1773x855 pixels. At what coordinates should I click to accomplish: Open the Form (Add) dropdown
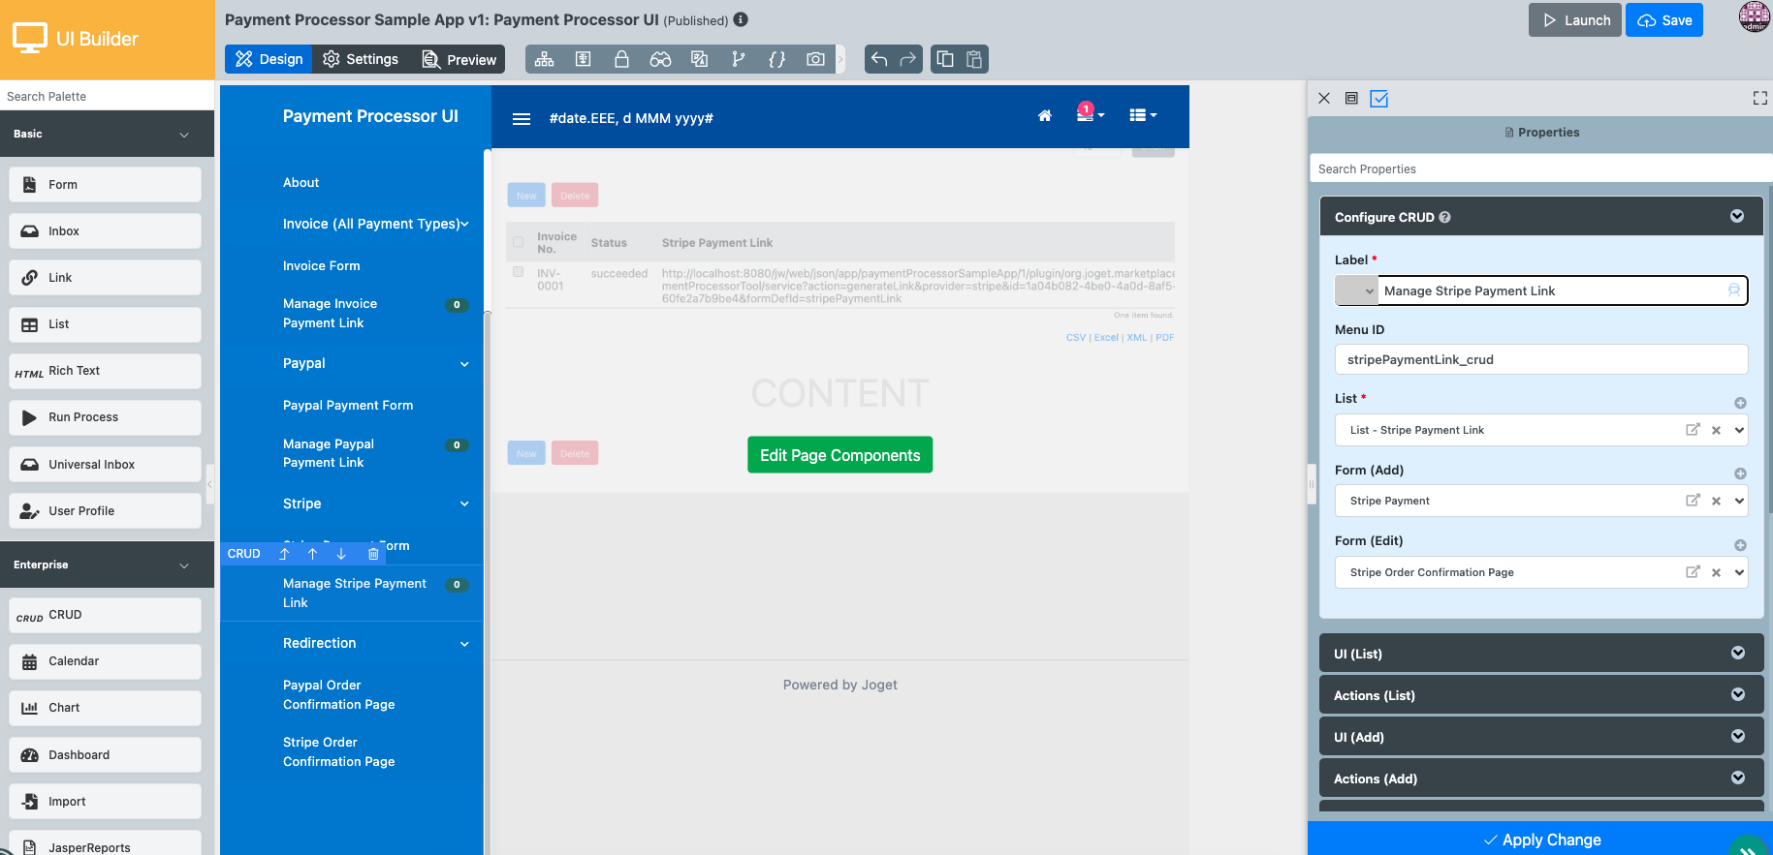1739,502
